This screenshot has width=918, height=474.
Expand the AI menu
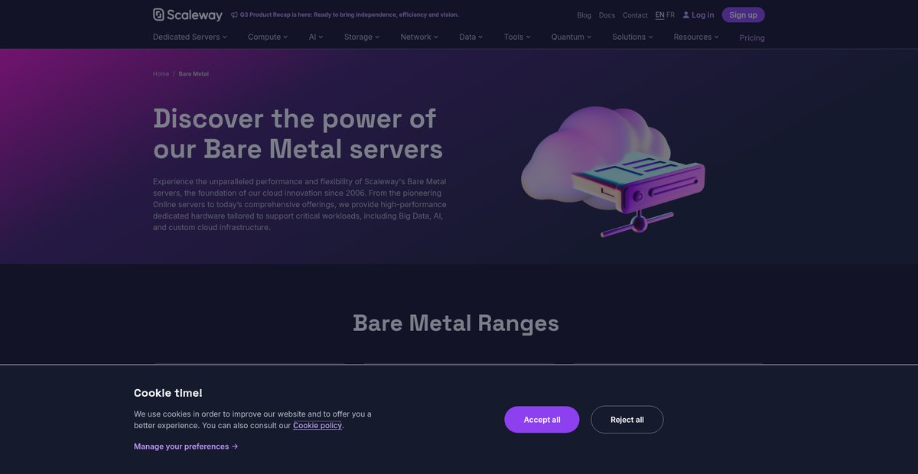point(316,37)
